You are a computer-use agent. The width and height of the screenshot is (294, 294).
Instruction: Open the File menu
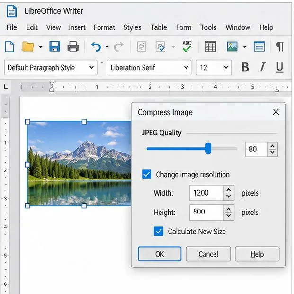coord(12,27)
